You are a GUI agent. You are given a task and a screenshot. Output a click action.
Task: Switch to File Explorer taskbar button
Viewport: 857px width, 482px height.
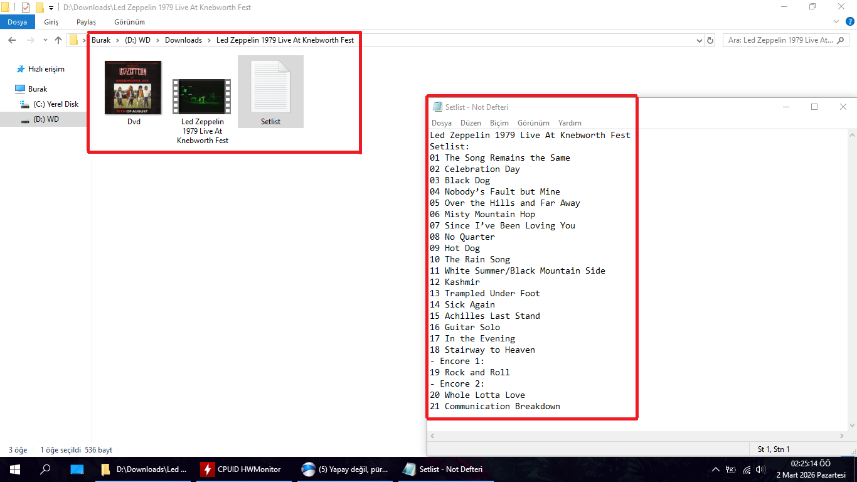tap(144, 469)
